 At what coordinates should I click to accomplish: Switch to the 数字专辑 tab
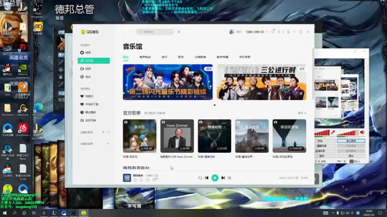click(223, 57)
